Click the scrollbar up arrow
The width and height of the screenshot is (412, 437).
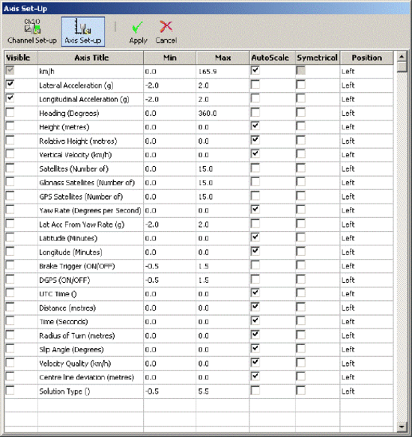402,56
